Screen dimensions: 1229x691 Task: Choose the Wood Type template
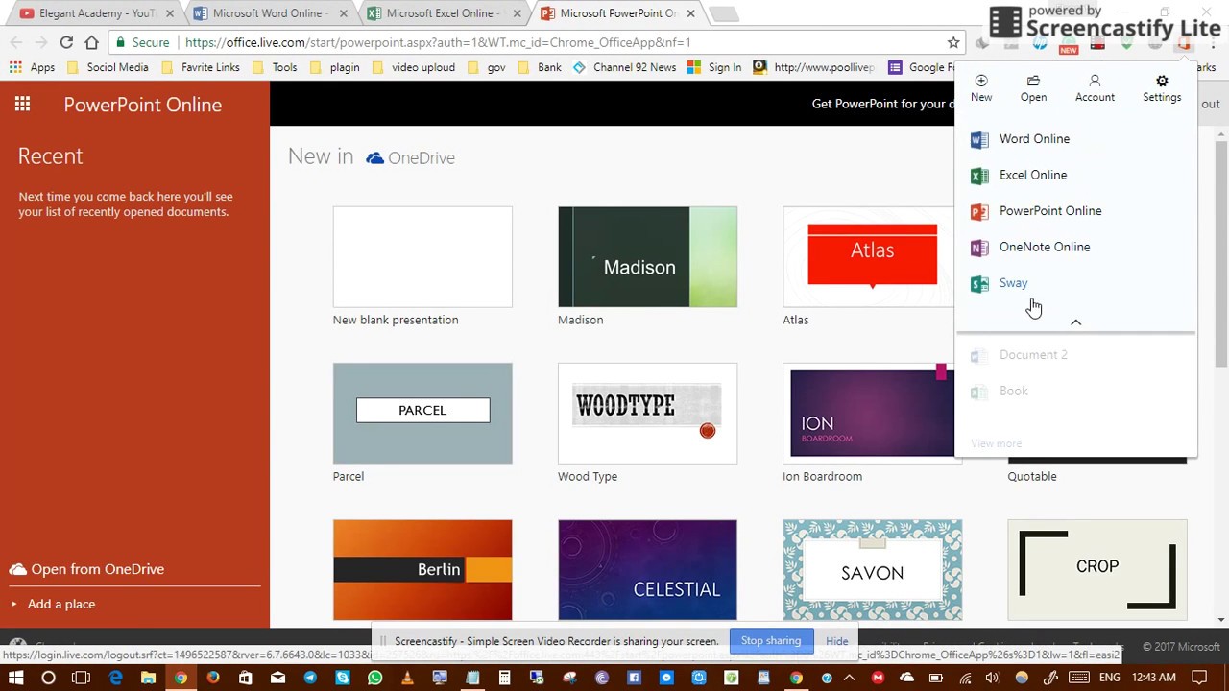[x=647, y=414]
